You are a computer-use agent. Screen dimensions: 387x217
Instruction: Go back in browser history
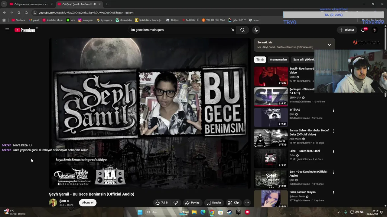pyautogui.click(x=4, y=13)
